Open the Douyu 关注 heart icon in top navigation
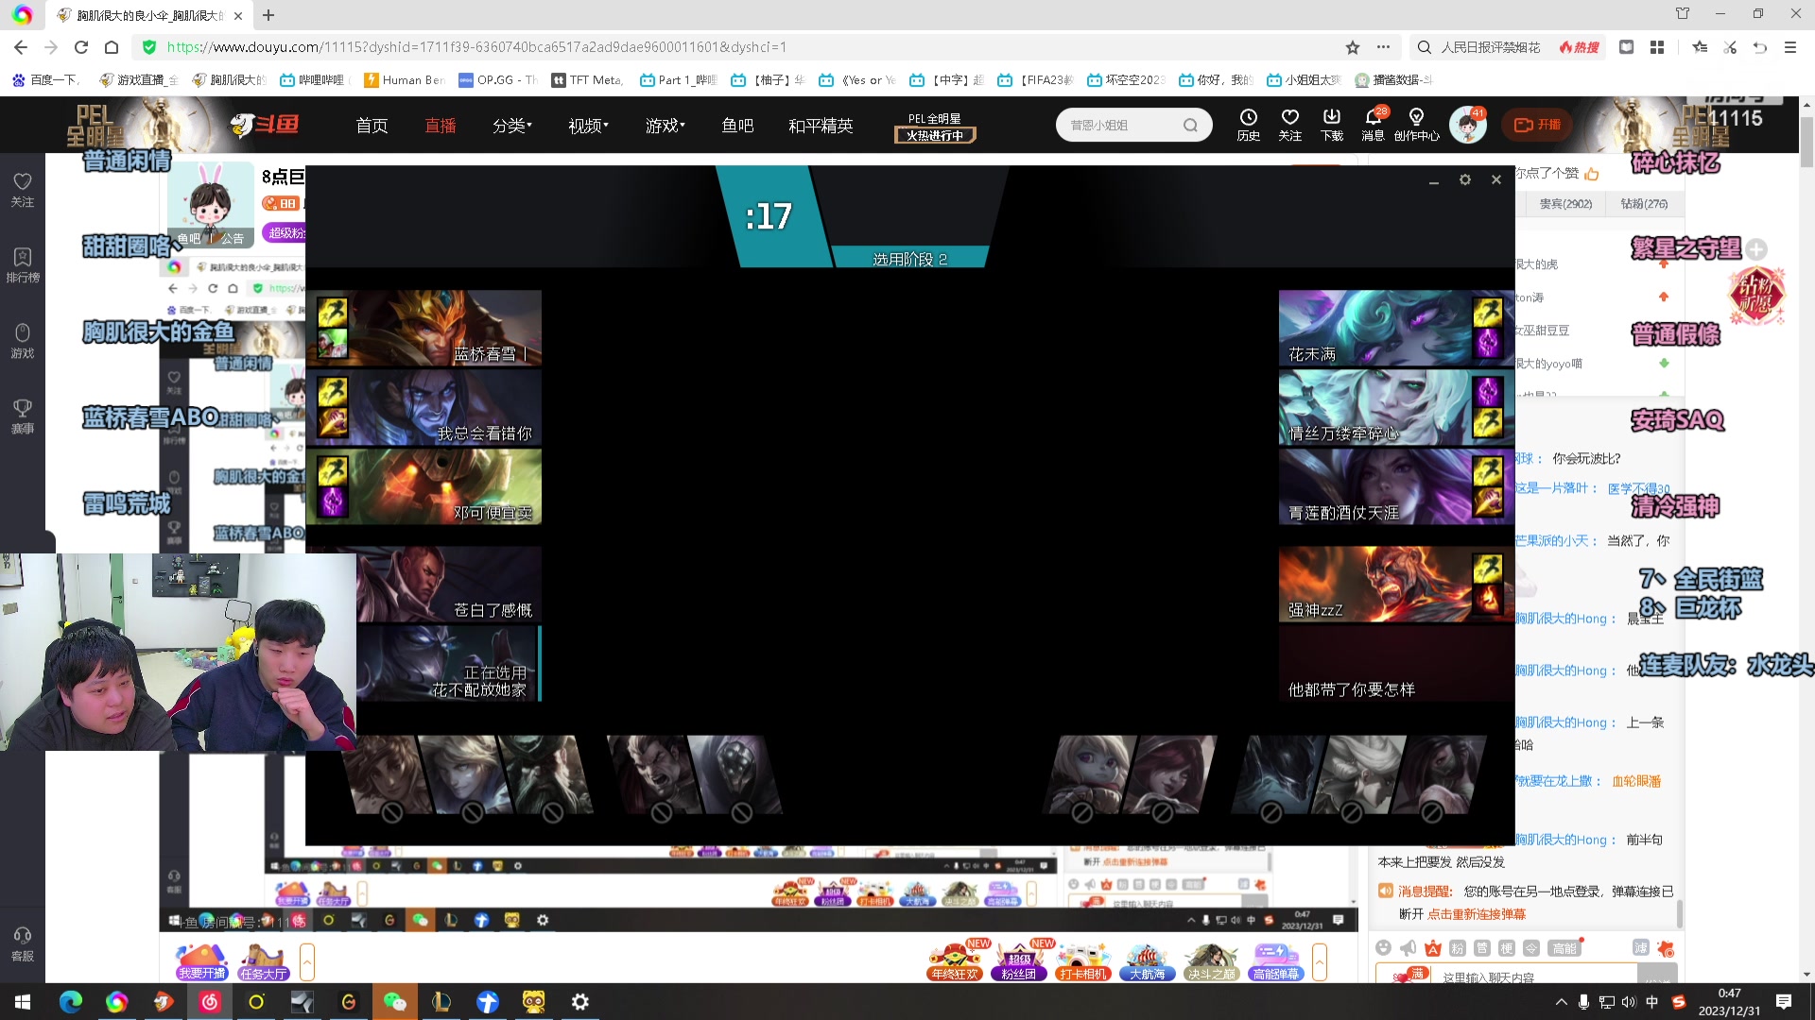This screenshot has height=1020, width=1815. (1289, 125)
